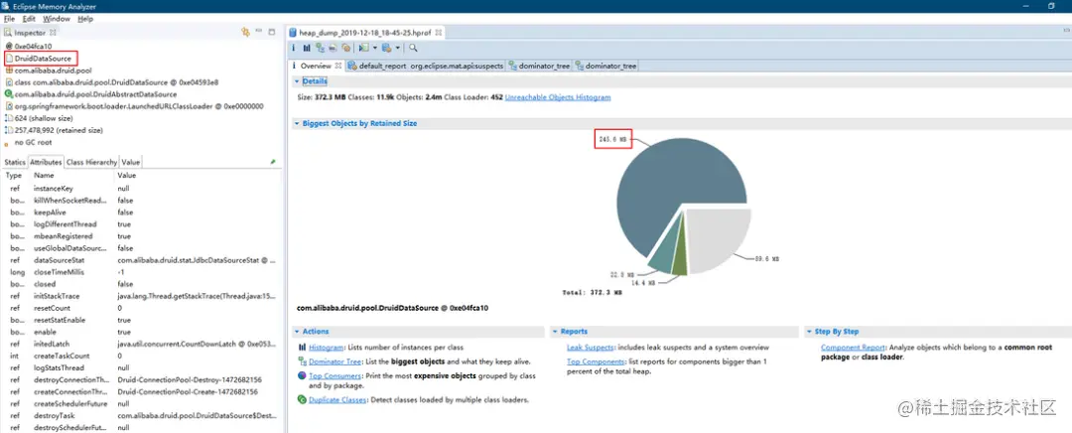1072x433 pixels.
Task: Click the Run Expert System Test icon
Action: (x=363, y=48)
